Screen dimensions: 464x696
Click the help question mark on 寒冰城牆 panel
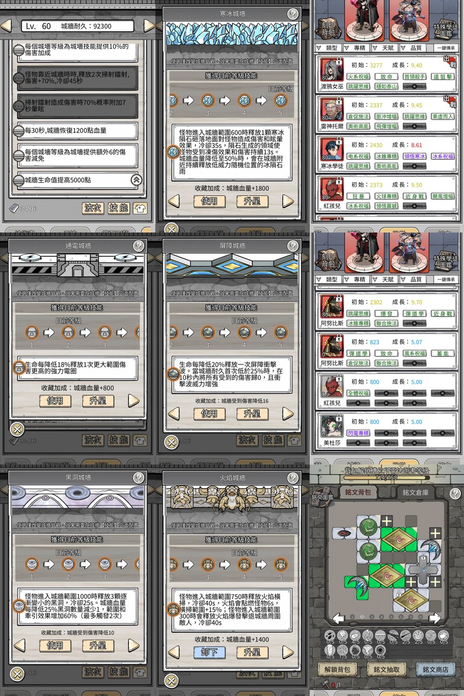click(293, 14)
